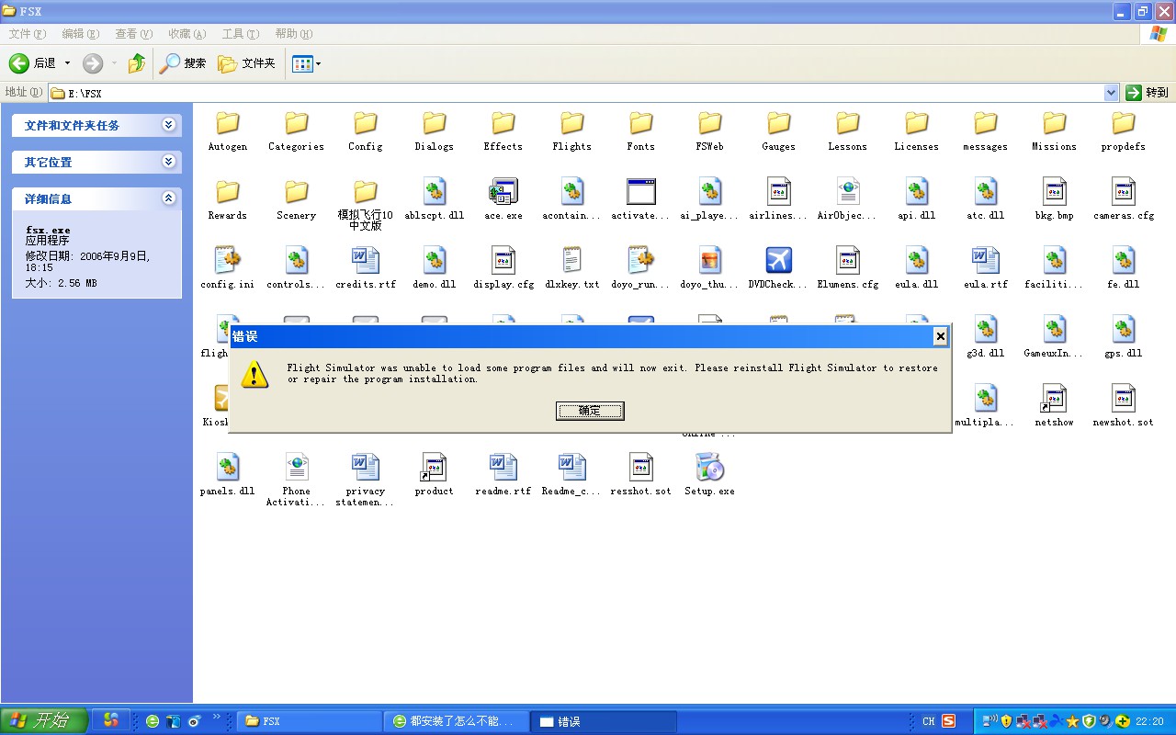The image size is (1176, 735).
Task: Open the 编辑(E) menu
Action: (x=80, y=34)
